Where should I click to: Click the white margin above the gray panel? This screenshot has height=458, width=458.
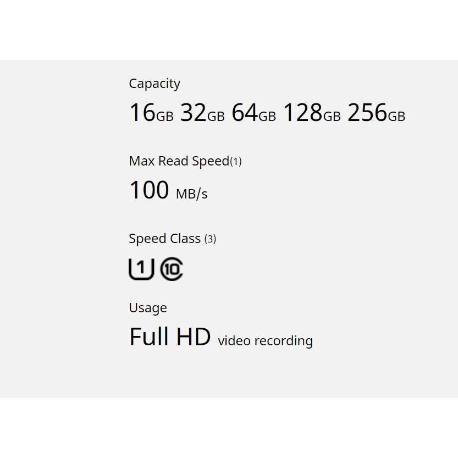[229, 30]
